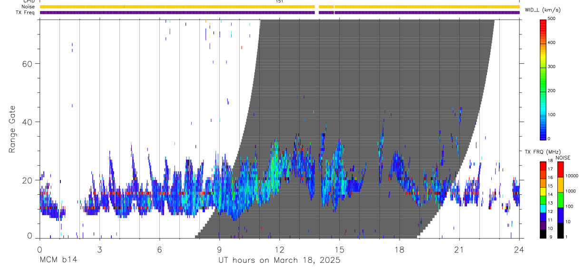Click the x-axis tick label 3
The height and width of the screenshot is (270, 584).
click(99, 249)
